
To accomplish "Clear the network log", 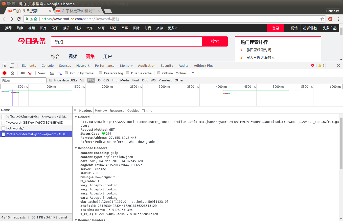I will [12, 73].
